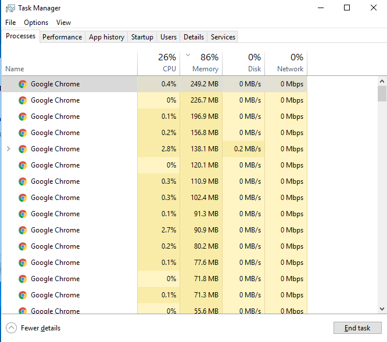Click the Chrome icon in the 196.9 MB row

tap(23, 117)
